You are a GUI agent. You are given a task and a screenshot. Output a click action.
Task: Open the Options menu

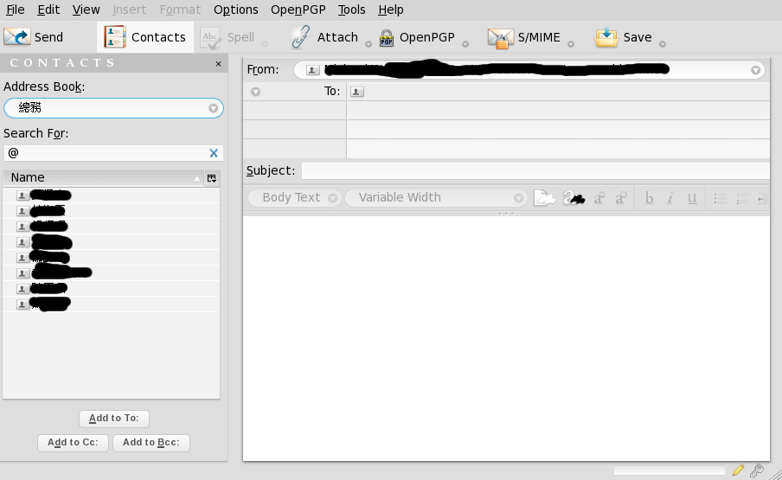click(x=235, y=10)
